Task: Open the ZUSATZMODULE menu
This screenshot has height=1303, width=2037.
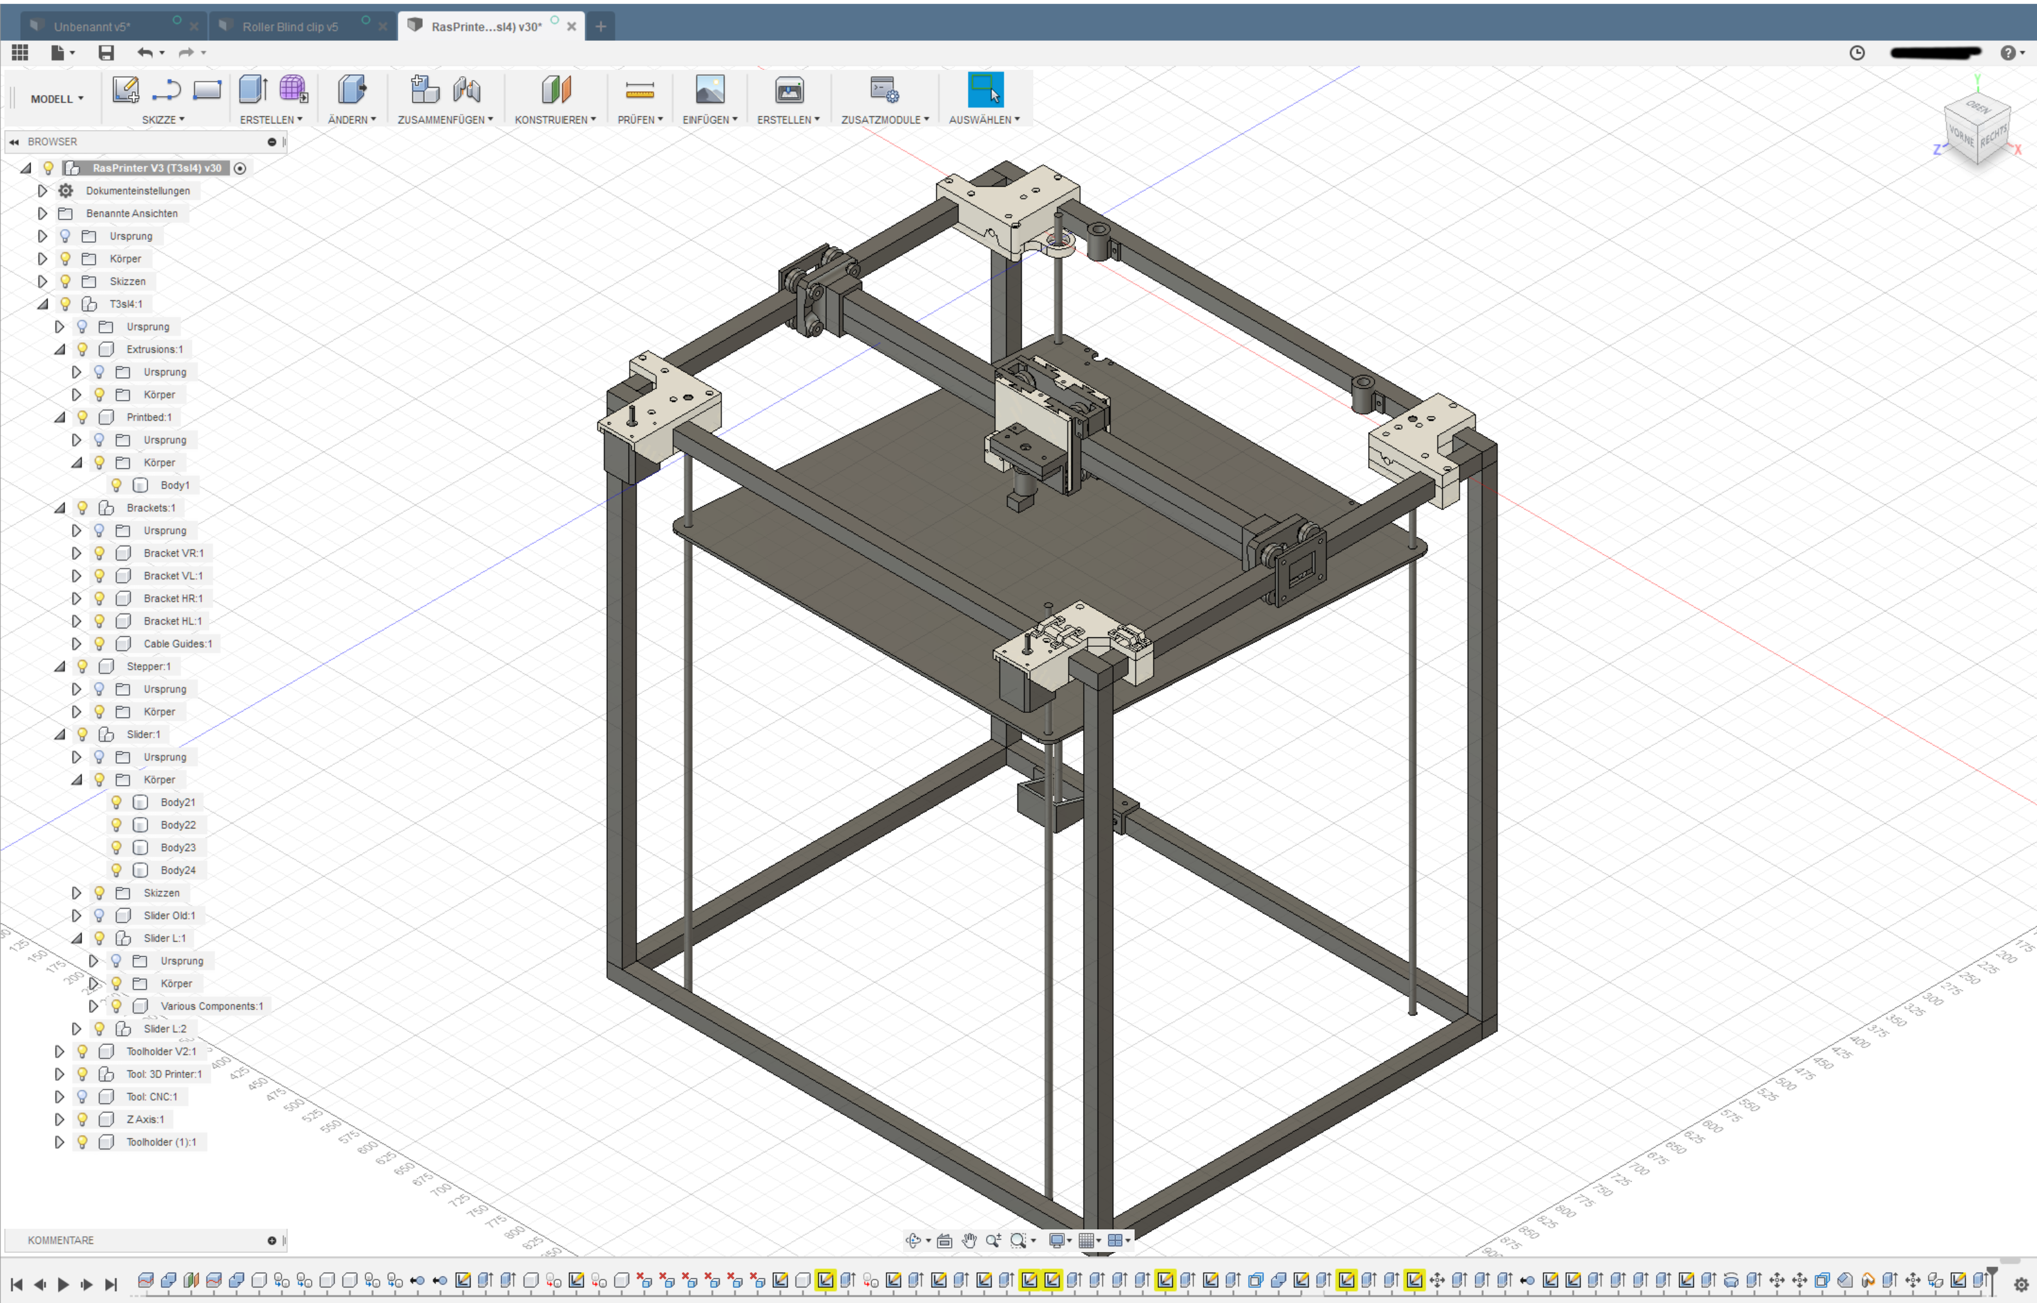Action: click(884, 120)
